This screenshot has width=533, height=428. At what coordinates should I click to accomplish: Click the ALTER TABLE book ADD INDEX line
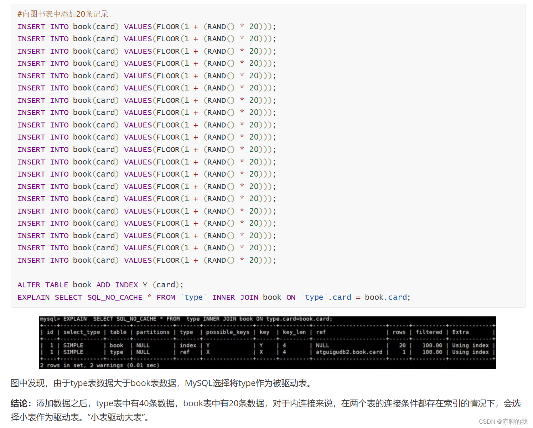pyautogui.click(x=100, y=285)
